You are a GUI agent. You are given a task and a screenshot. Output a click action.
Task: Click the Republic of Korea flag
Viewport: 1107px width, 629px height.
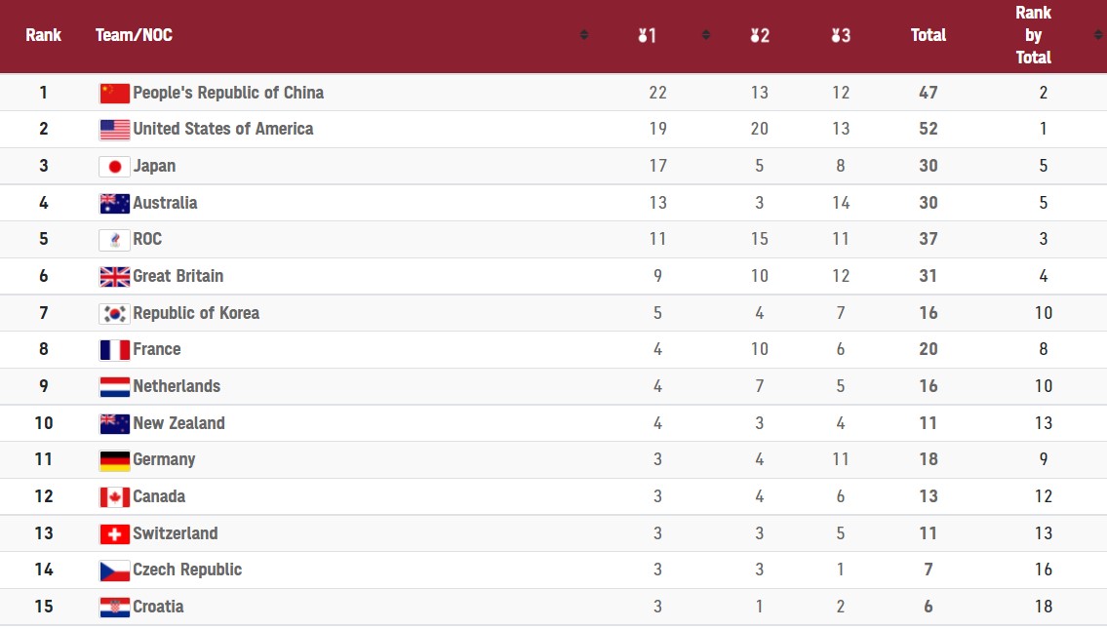tap(114, 314)
